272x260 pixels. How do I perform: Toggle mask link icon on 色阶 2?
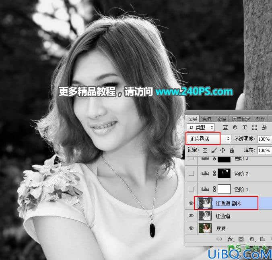click(214, 173)
